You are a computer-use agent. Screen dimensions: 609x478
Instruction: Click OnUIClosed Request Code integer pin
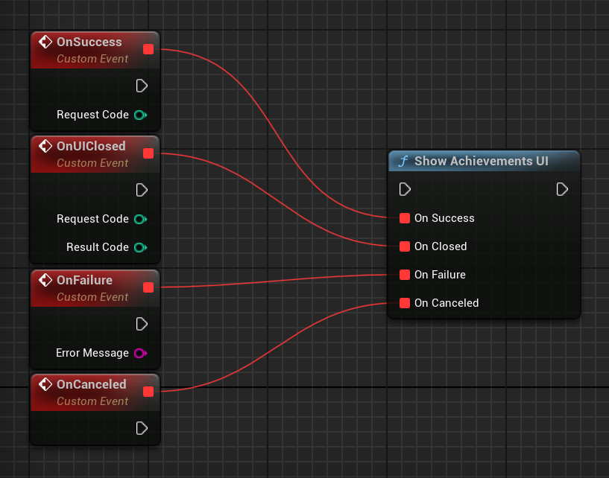coord(140,219)
